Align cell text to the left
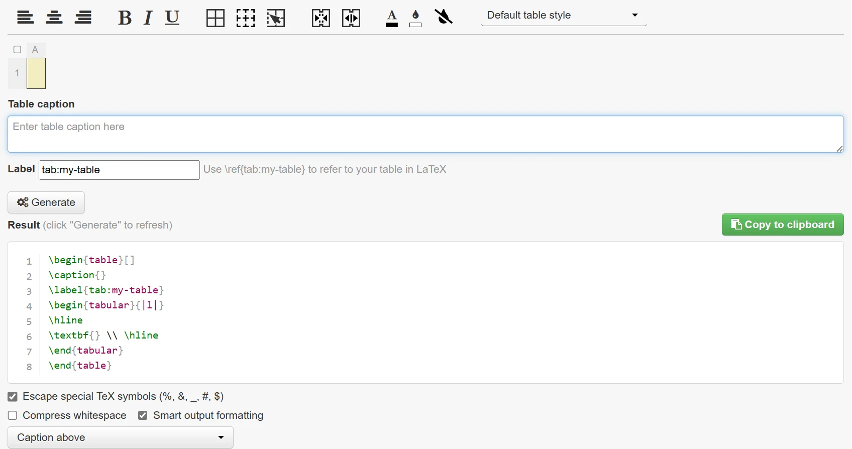The image size is (852, 449). (25, 18)
